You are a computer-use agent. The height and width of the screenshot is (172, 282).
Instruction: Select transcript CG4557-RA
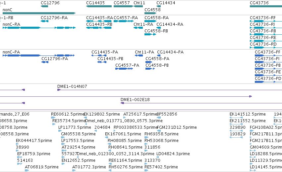pyautogui.click(x=124, y=21)
